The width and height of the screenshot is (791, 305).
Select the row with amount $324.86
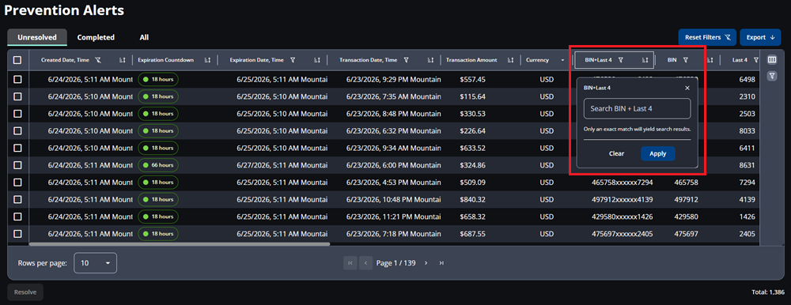click(x=17, y=165)
